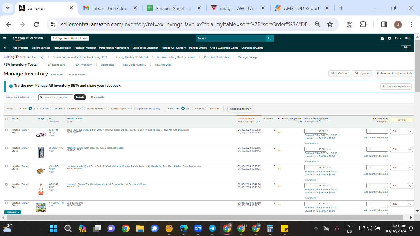Open Zoom app from the taskbar
The height and width of the screenshot is (236, 420).
[198, 228]
